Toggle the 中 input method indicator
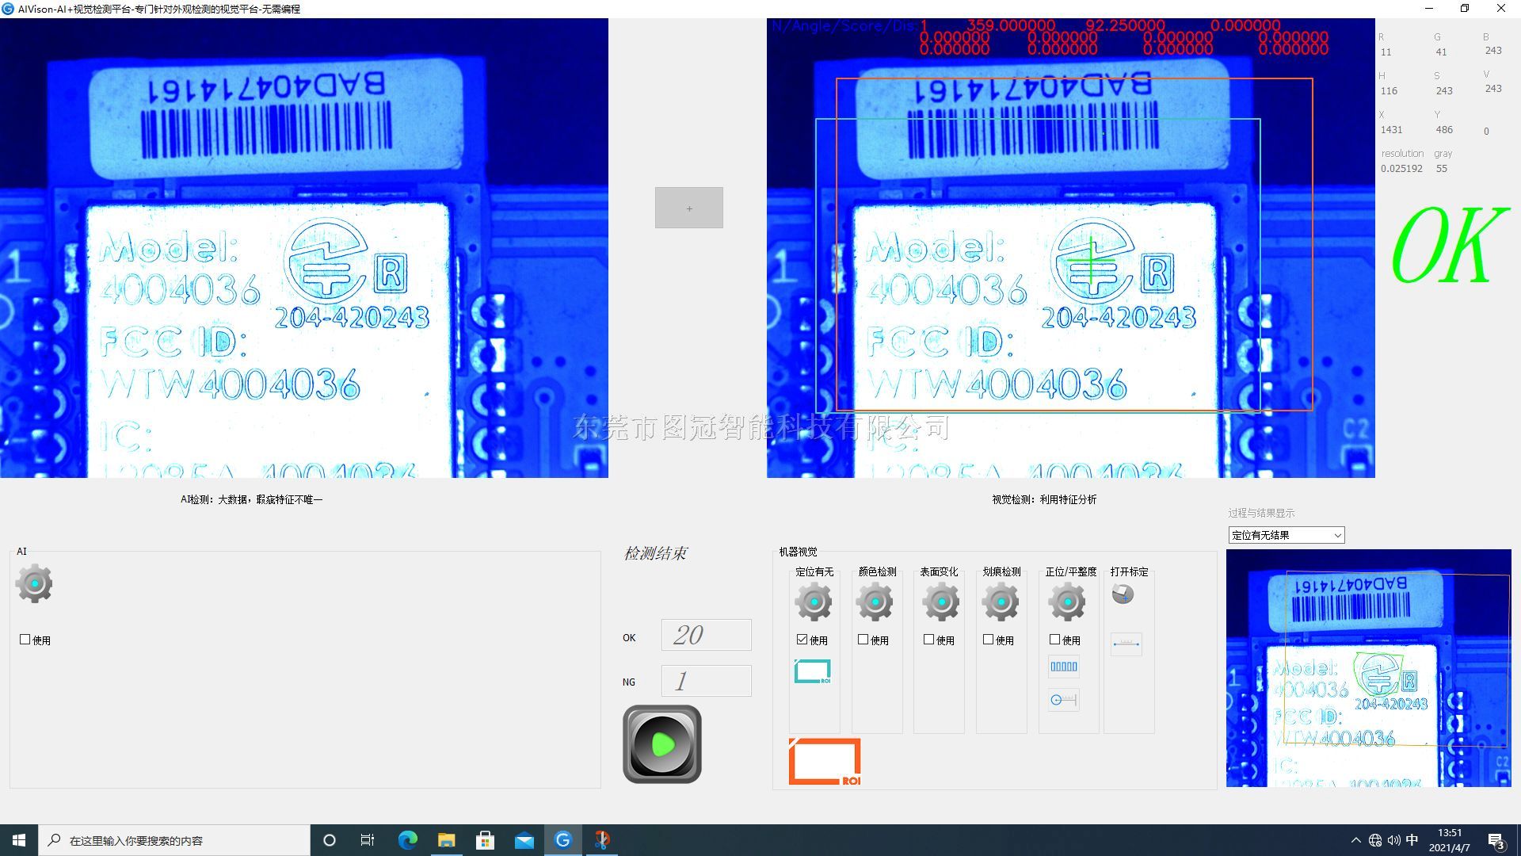 click(1412, 840)
